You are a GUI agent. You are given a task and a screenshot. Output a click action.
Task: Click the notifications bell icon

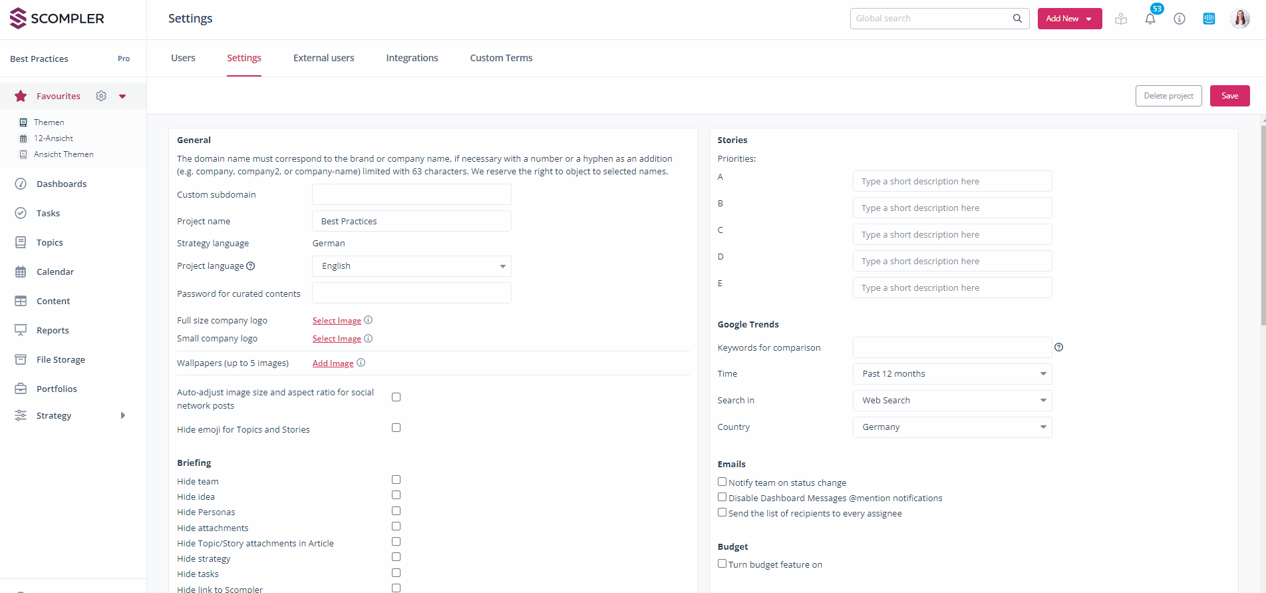pos(1150,19)
